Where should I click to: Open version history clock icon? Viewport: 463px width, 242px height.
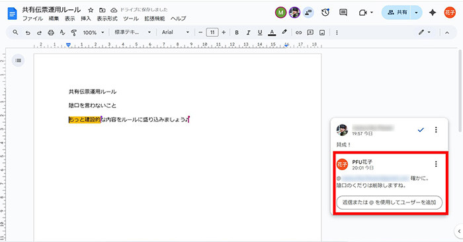tap(325, 13)
